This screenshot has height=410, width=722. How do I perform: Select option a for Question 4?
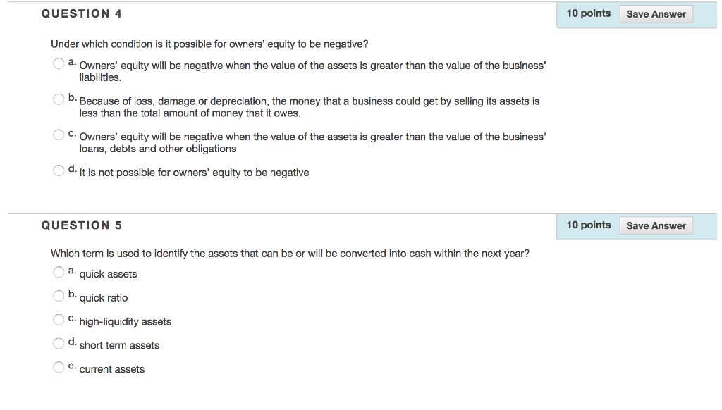(x=59, y=63)
